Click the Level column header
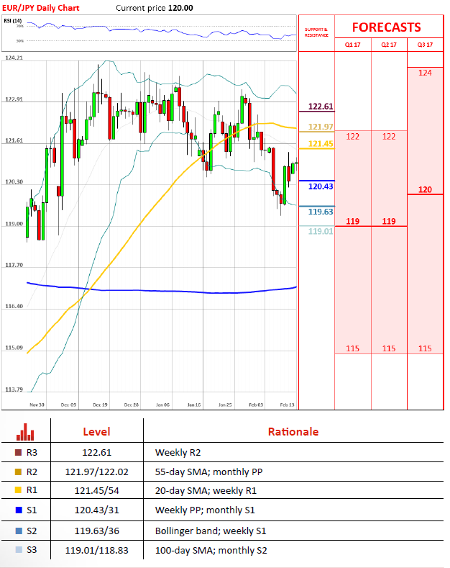Image resolution: width=450 pixels, height=568 pixels. click(96, 432)
